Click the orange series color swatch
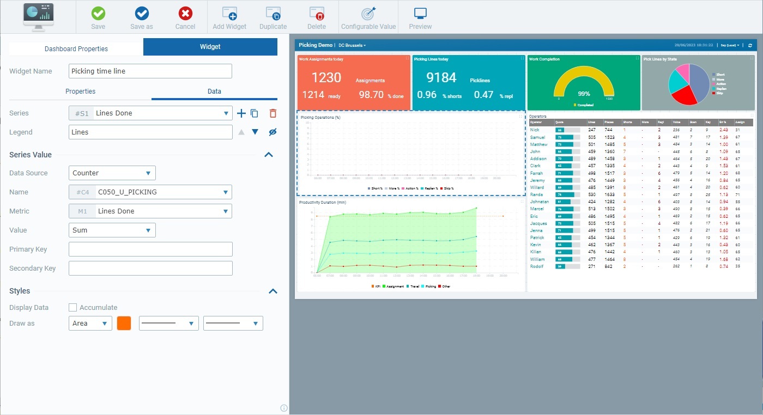 (x=124, y=323)
